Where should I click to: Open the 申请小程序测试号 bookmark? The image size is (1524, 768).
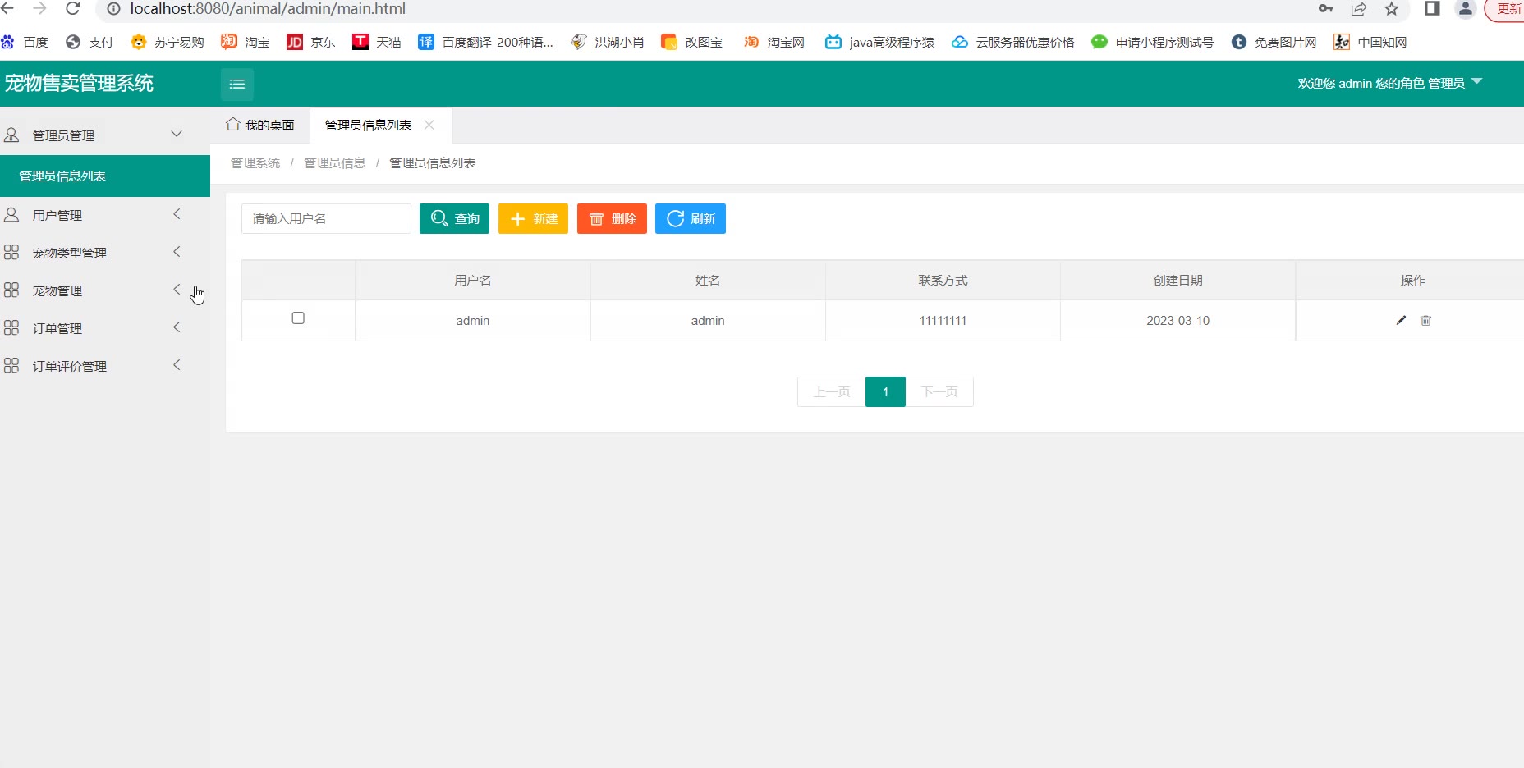pyautogui.click(x=1152, y=42)
